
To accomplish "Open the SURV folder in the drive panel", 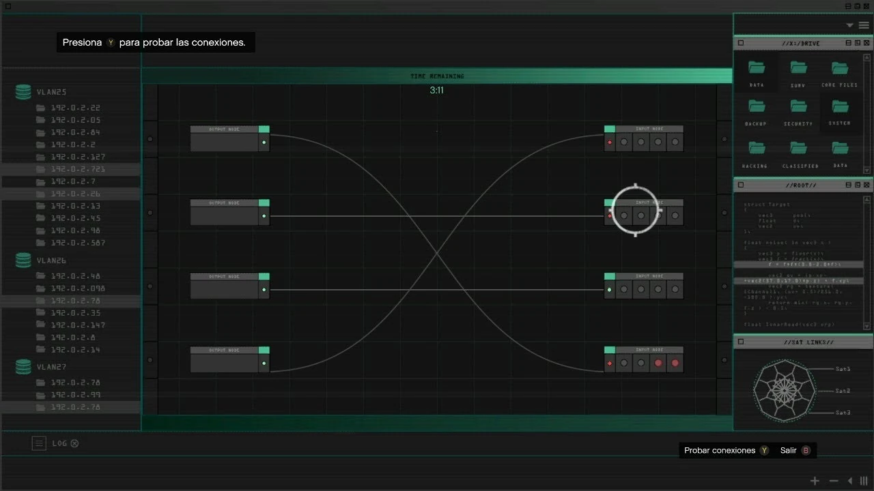I will 798,68.
